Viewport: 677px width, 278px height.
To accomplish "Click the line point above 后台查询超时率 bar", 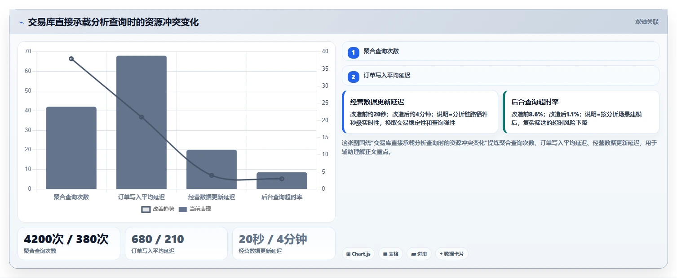I will coord(282,179).
